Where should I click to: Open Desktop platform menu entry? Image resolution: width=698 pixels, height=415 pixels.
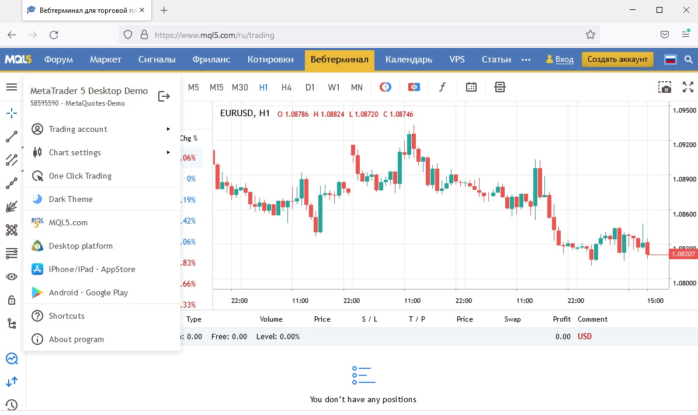(x=102, y=246)
